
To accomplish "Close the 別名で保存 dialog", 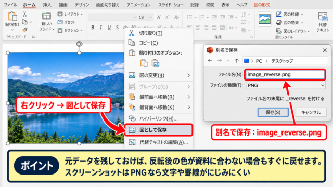I will pos(325,50).
